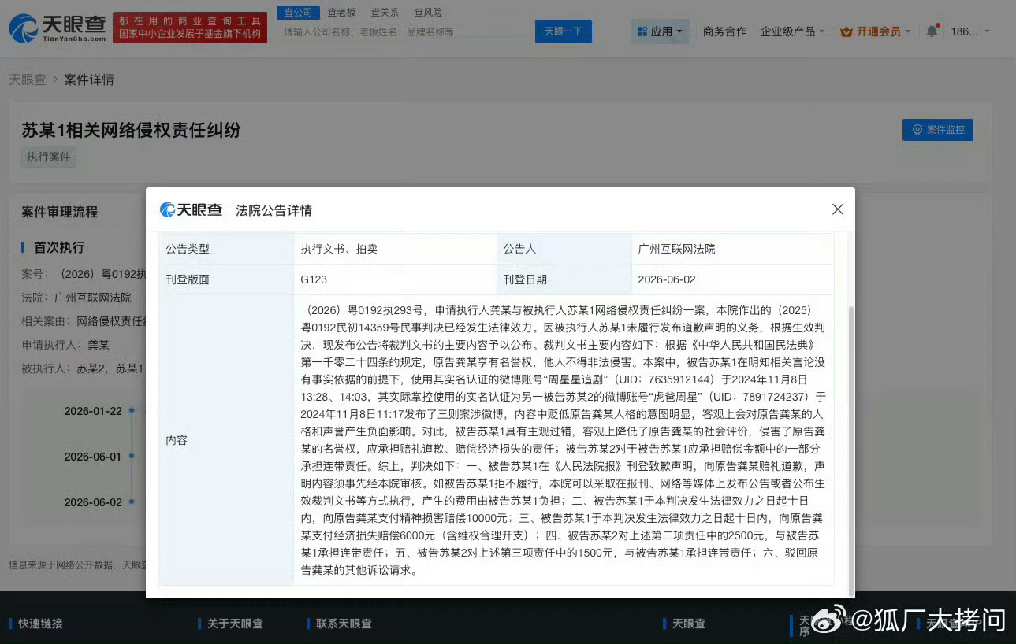Screen dimensions: 1016x644
Task: Click 关于天眼查 in footer
Action: click(235, 624)
